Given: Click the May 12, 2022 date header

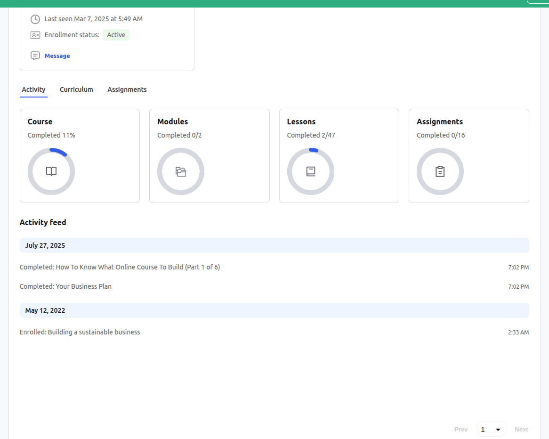Looking at the screenshot, I should (x=274, y=310).
